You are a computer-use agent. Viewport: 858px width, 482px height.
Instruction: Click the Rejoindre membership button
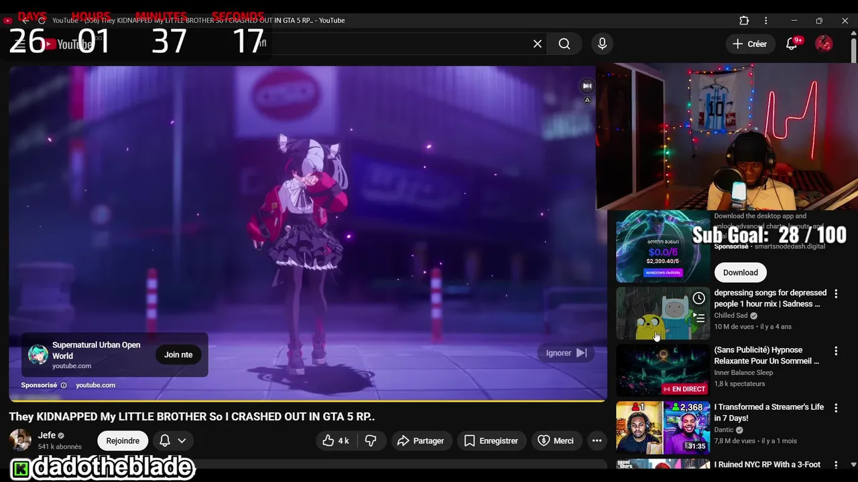pyautogui.click(x=123, y=440)
